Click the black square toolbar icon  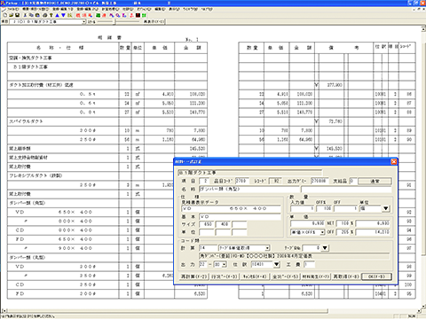tap(138, 15)
